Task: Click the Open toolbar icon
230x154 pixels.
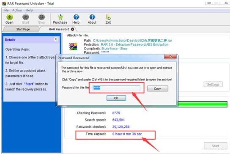Action: point(10,17)
